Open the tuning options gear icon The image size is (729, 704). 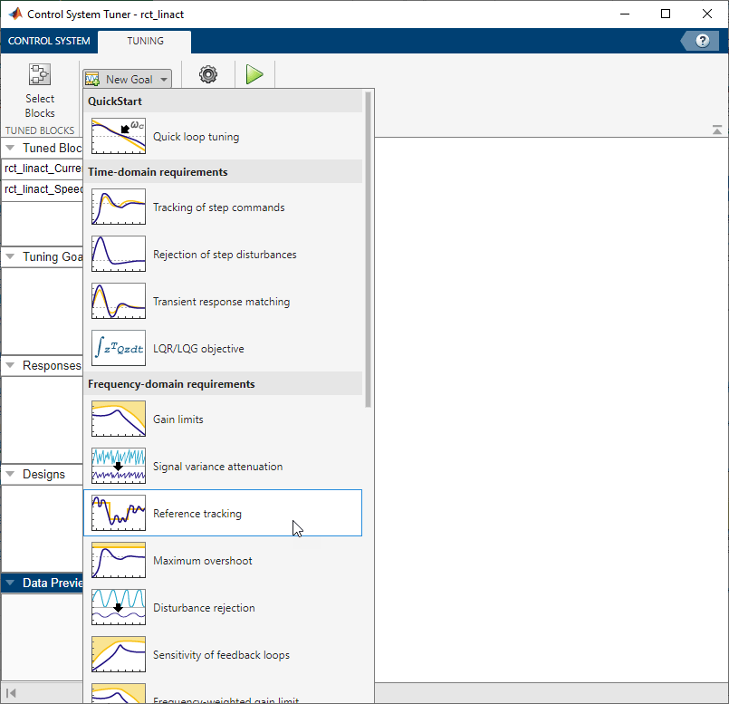208,75
